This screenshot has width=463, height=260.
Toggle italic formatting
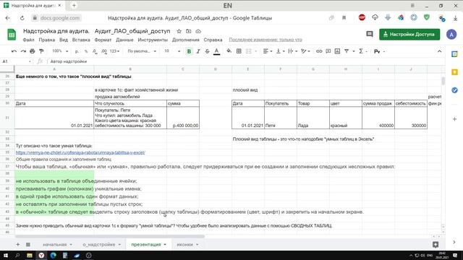coord(198,51)
